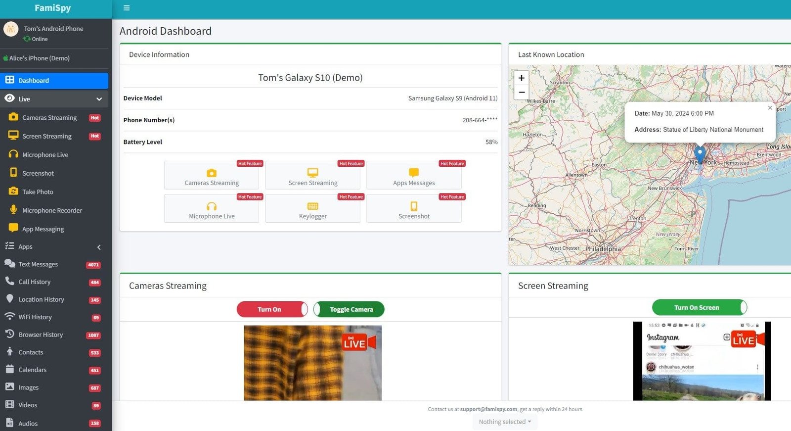Collapse the Live section chevron
The height and width of the screenshot is (431, 791).
click(x=99, y=99)
